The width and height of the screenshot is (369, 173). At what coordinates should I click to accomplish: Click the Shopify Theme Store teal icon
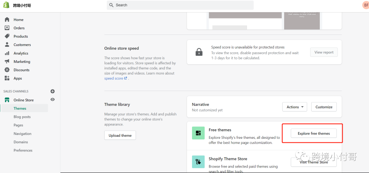(x=198, y=162)
